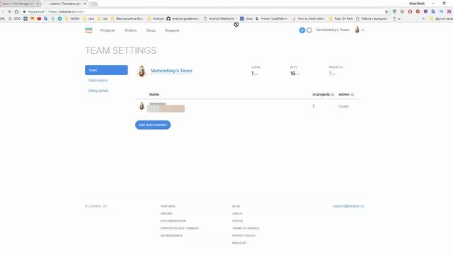This screenshot has width=453, height=255.
Task: Click the KEYS count value 16
Action: (x=293, y=74)
